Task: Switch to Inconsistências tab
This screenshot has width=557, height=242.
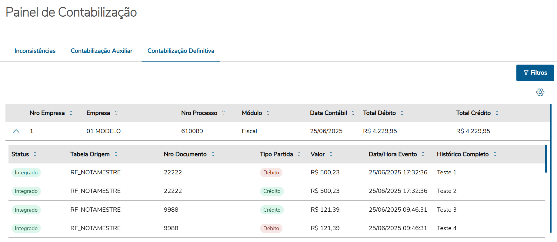Action: (x=35, y=51)
